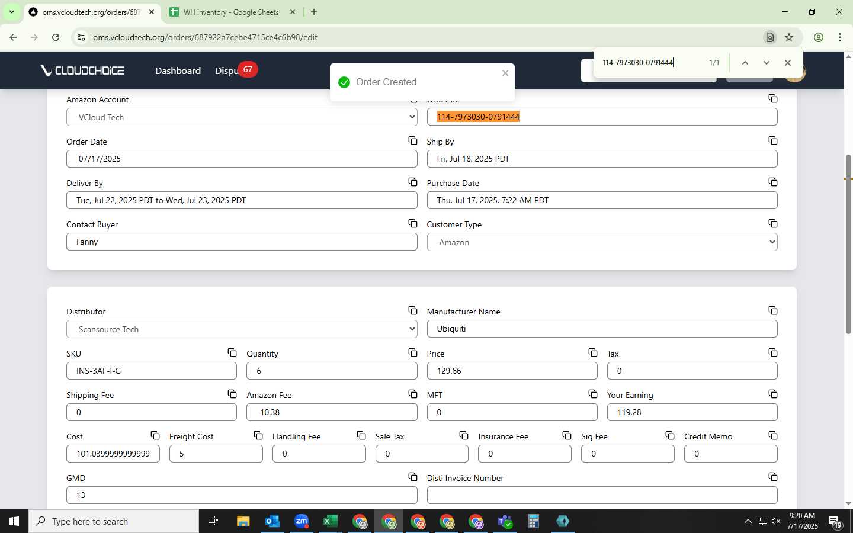
Task: Open Outlook from taskbar
Action: [272, 521]
